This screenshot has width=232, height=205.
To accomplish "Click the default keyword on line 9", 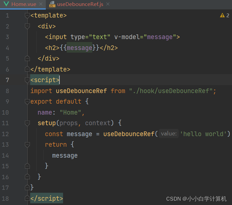I will coord(69,102).
